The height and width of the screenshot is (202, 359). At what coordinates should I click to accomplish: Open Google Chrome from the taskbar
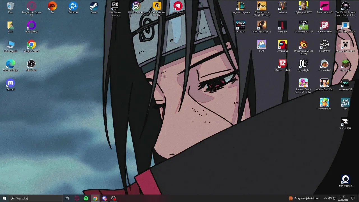pyautogui.click(x=95, y=198)
